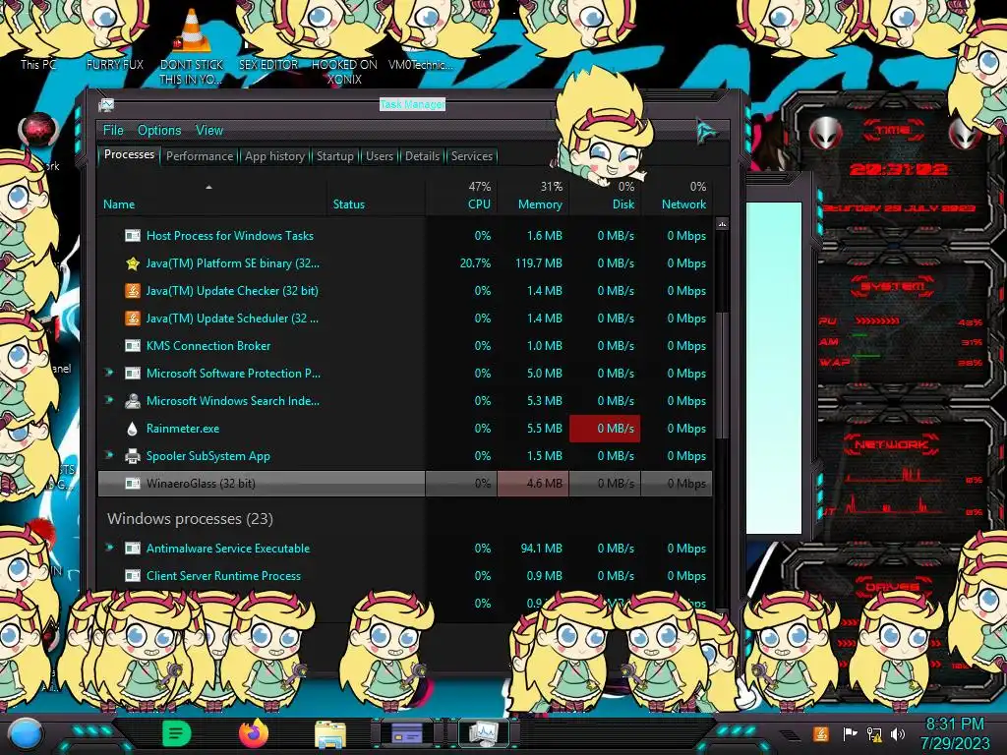Switch to the App history tab
The width and height of the screenshot is (1007, 755).
click(x=275, y=156)
